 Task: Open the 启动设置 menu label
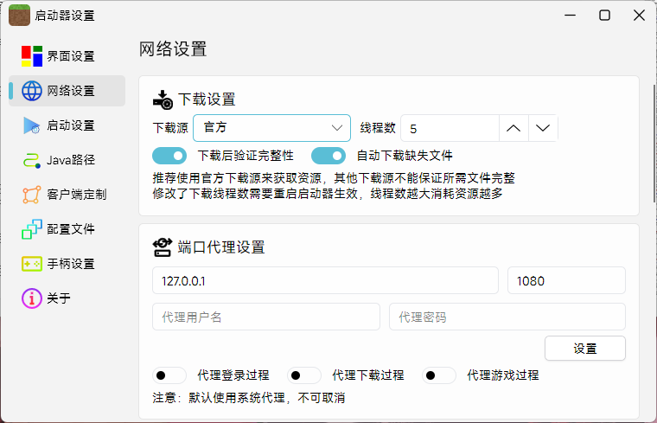tap(71, 125)
